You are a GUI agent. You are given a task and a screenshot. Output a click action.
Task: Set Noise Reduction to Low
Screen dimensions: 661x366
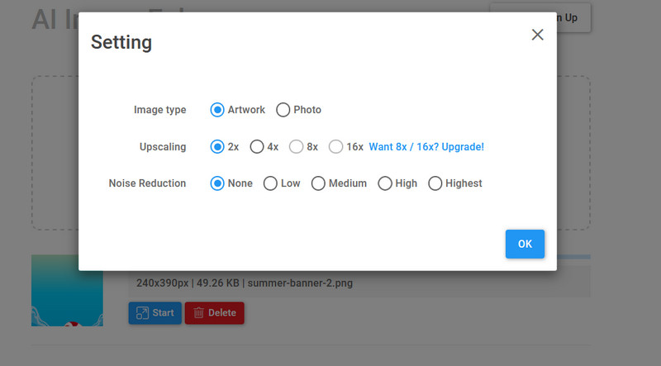270,183
